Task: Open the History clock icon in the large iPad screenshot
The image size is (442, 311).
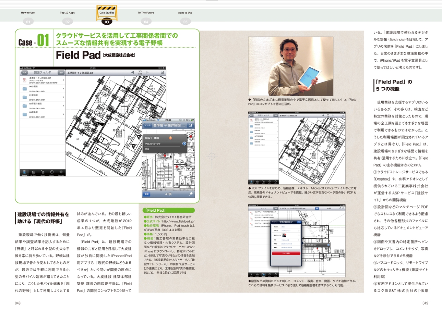Action: click(x=51, y=172)
